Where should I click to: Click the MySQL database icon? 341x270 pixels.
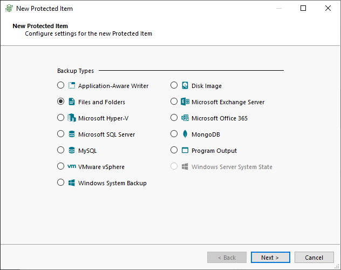point(72,150)
